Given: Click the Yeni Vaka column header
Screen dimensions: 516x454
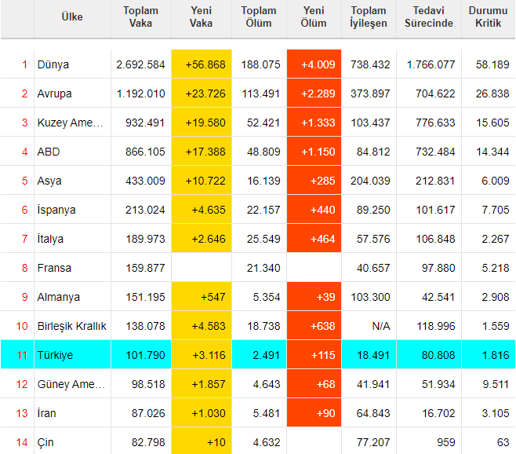Looking at the screenshot, I should click(201, 16).
